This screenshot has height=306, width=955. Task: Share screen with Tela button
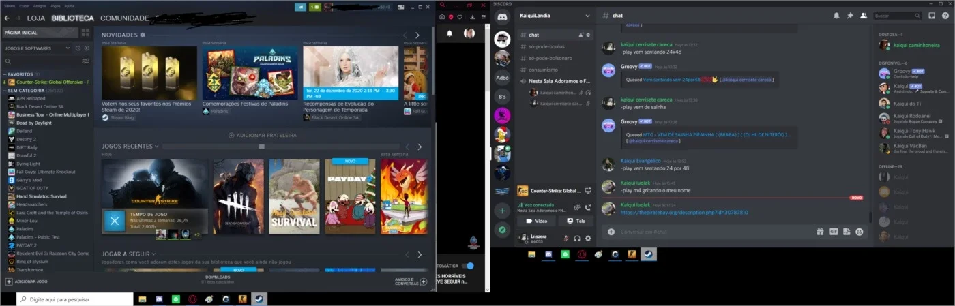[x=574, y=221]
